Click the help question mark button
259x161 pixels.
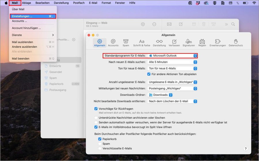tap(245, 149)
